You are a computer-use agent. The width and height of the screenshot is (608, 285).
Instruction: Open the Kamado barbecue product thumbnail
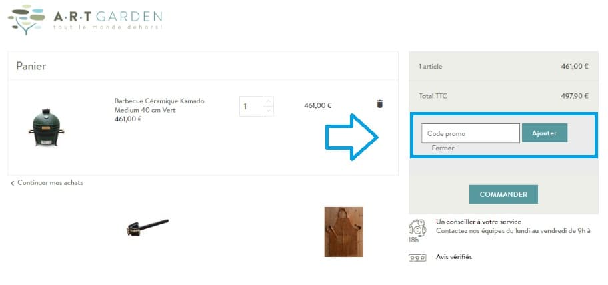[46, 127]
